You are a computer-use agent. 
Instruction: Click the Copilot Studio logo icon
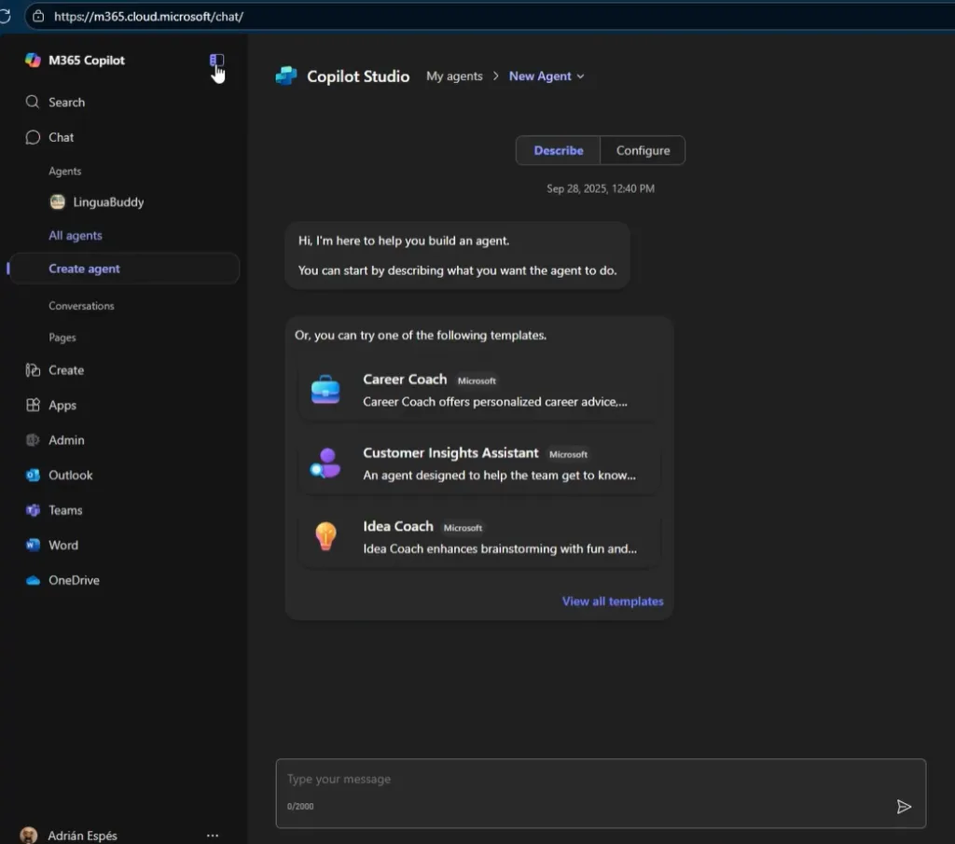click(x=286, y=76)
